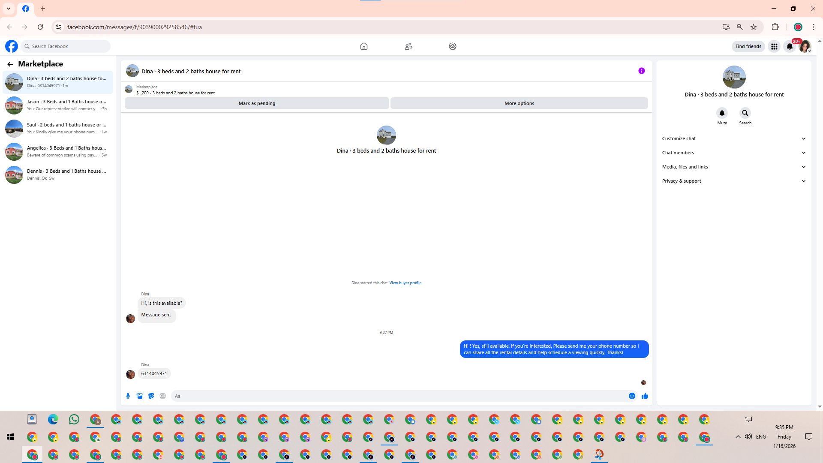Search in conversation magnifier icon
The height and width of the screenshot is (463, 823).
click(x=745, y=113)
